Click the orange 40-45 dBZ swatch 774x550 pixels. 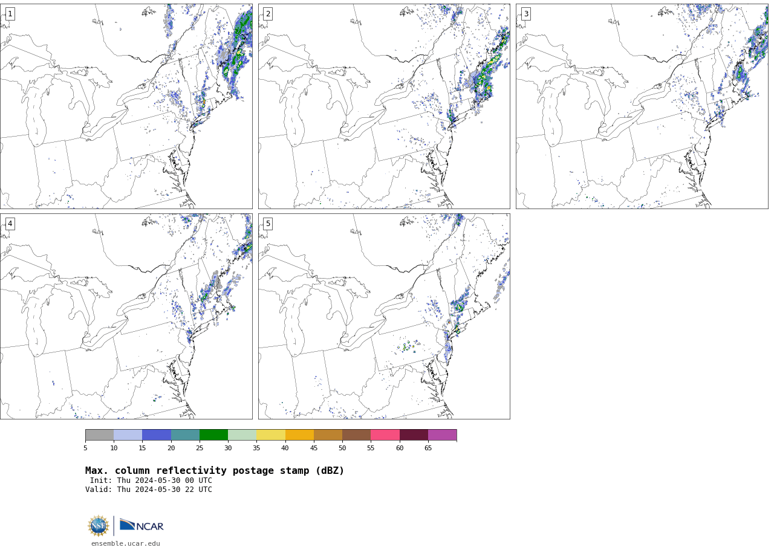coord(299,435)
